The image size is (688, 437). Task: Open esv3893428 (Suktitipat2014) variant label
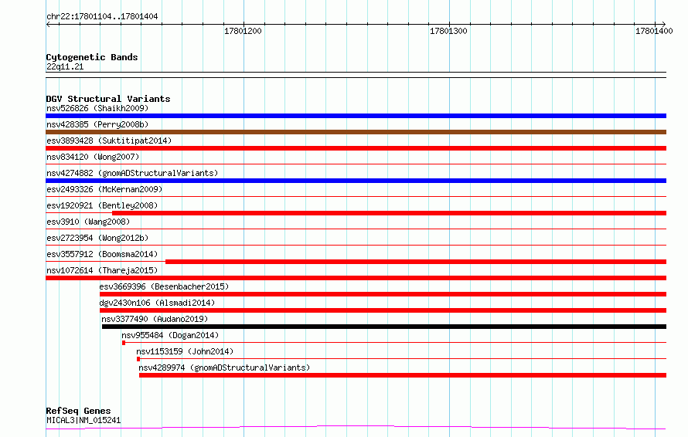[x=109, y=141]
